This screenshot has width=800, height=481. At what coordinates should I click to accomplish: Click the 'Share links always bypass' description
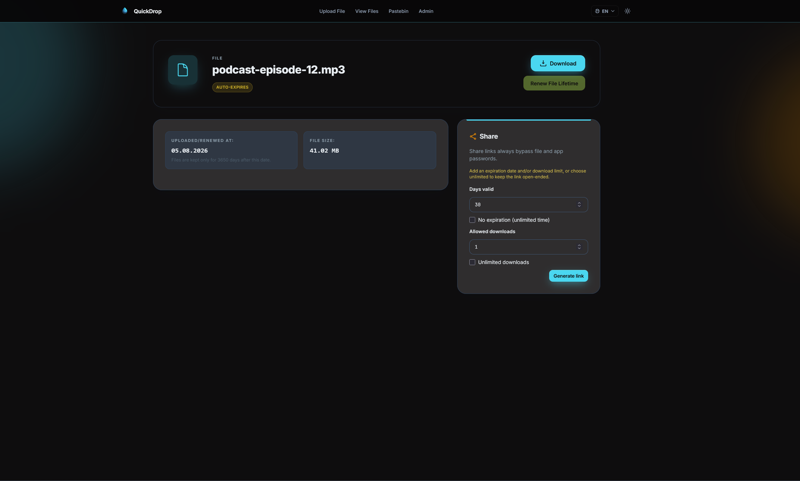pos(516,155)
